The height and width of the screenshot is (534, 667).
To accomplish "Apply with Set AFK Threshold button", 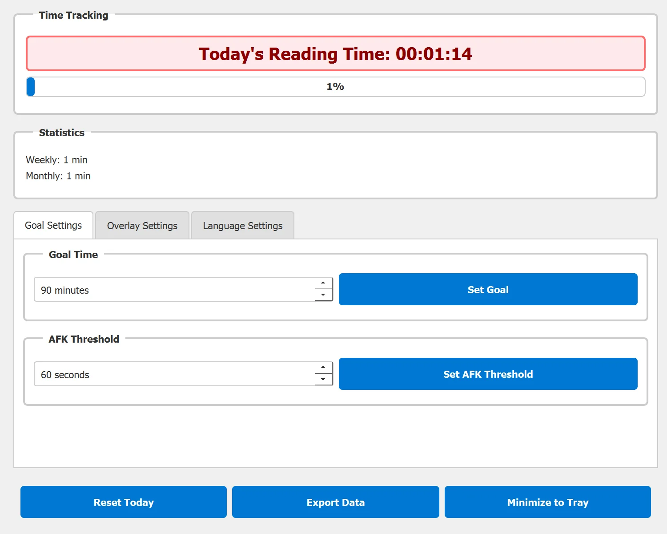I will (x=488, y=374).
